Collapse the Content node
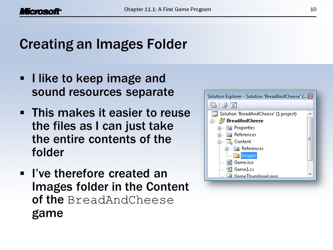The width and height of the screenshot is (333, 250). click(x=219, y=142)
